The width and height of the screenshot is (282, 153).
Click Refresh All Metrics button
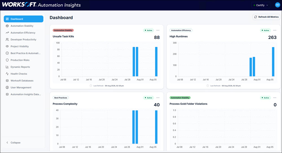(266, 17)
